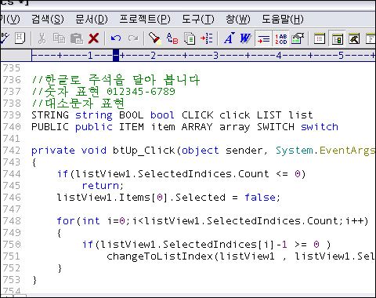Click 'CLICK' uppercase word on line 739

197,115
